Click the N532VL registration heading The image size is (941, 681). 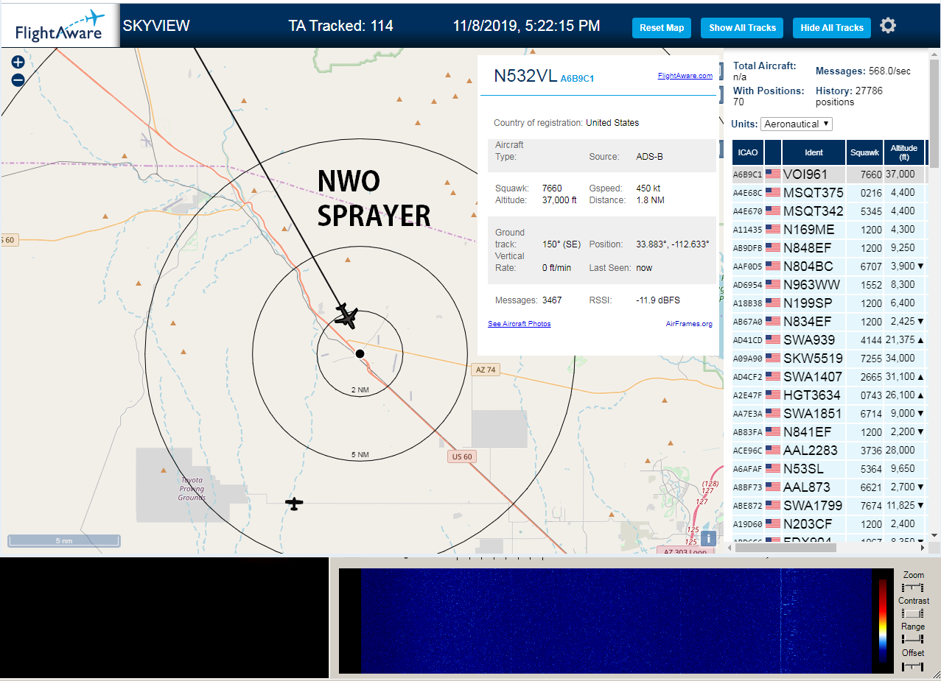[x=525, y=76]
